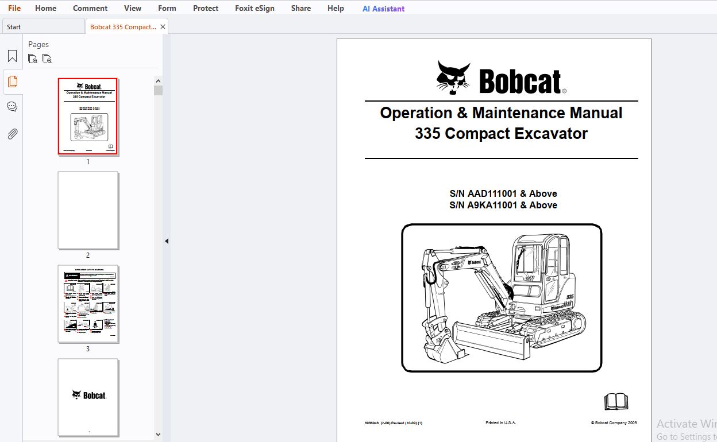
Task: Click the enlarge page thumbnails icon
Action: (x=33, y=59)
